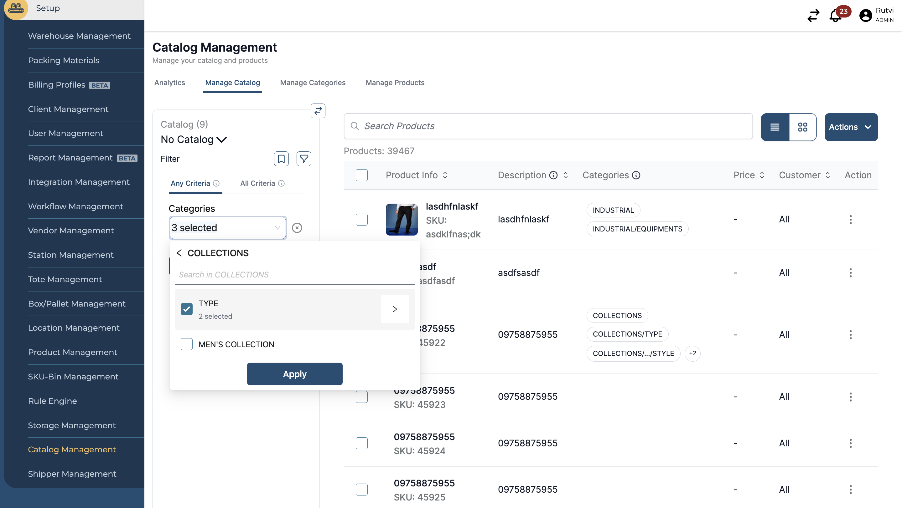Click the notifications bell icon

[x=836, y=16]
